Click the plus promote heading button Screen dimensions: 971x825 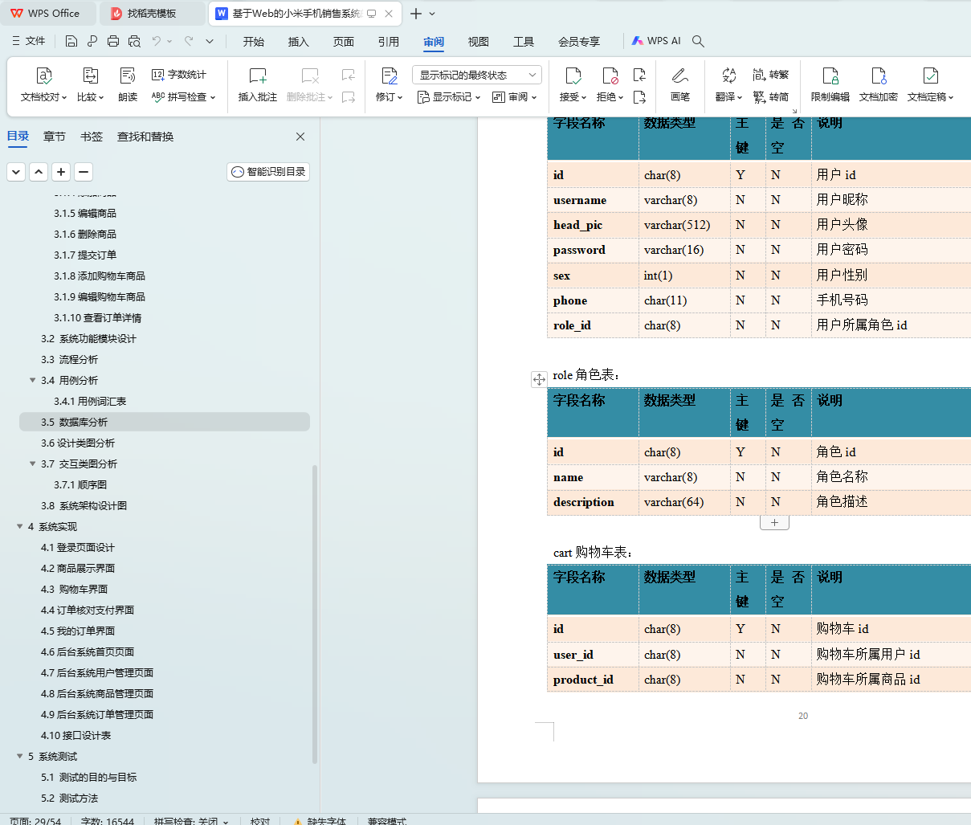point(61,171)
